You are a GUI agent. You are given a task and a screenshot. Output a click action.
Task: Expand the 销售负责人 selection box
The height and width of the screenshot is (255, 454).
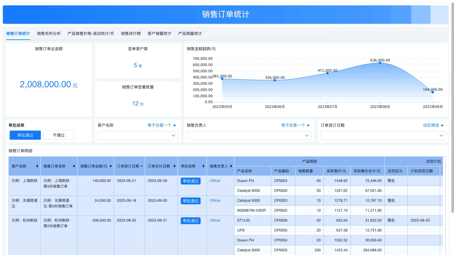tap(249, 135)
